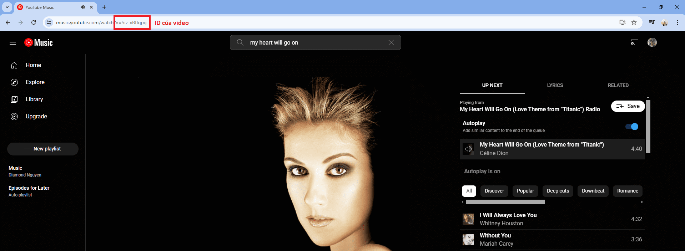Open the tab search dropdown arrow

click(x=7, y=7)
